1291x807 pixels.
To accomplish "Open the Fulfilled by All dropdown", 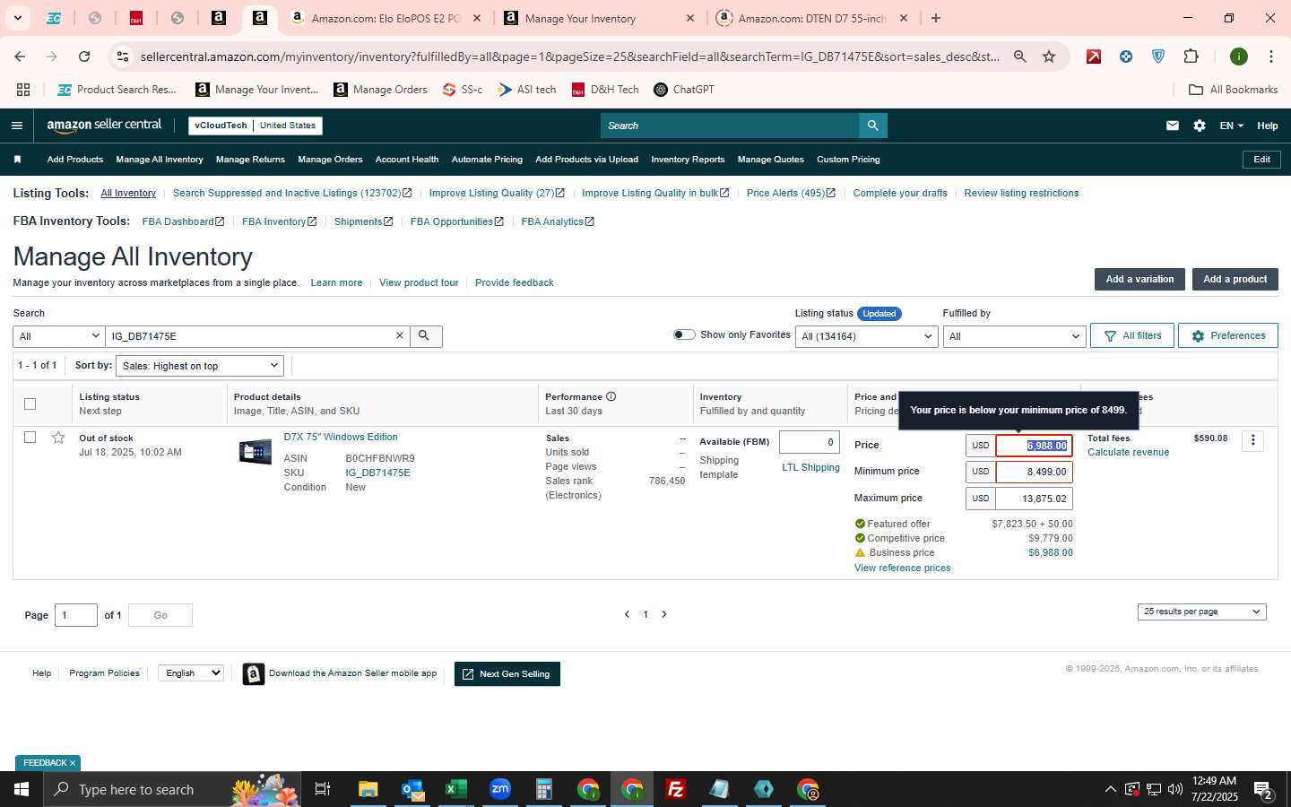I will (x=1014, y=336).
